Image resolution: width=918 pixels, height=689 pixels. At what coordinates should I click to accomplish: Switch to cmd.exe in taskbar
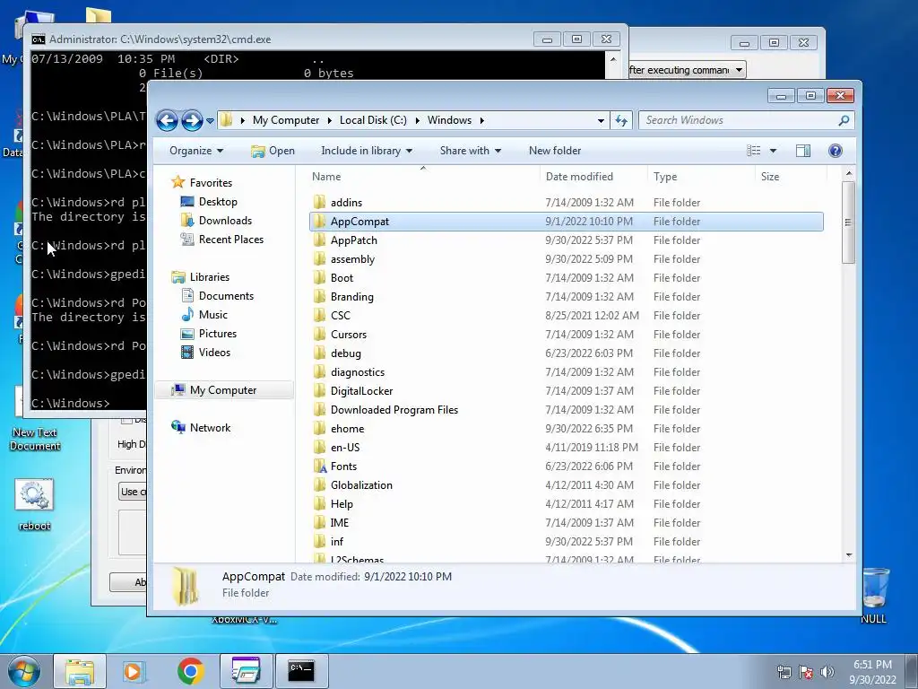point(301,671)
